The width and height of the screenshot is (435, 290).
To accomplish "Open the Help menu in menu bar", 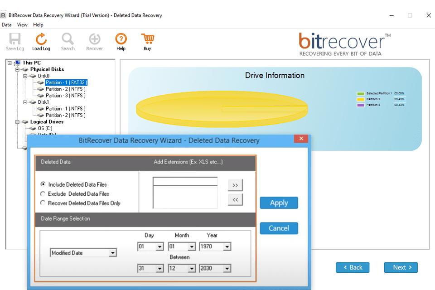I will [38, 25].
